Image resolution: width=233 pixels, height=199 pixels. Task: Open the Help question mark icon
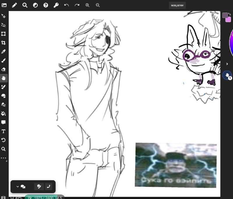click(46, 5)
